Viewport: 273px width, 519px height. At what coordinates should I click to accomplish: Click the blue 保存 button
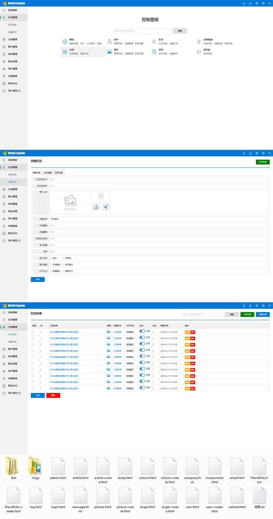pyautogui.click(x=38, y=279)
